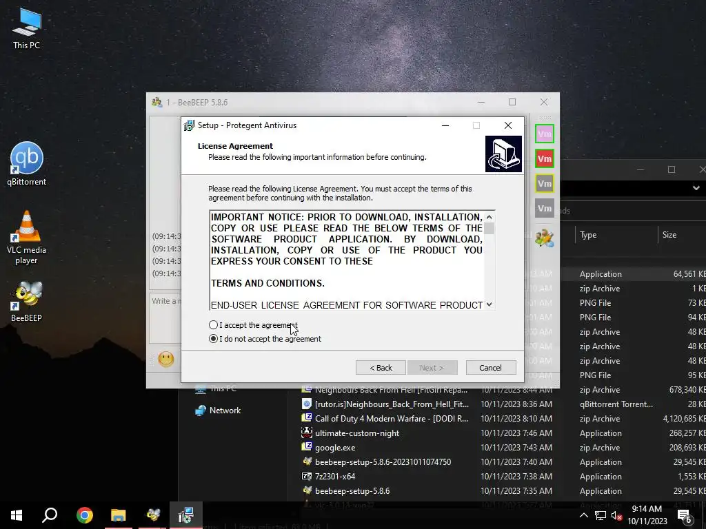This screenshot has width=706, height=529.
Task: Click the pink Vm icon in BeeBEEP
Action: coord(545,134)
